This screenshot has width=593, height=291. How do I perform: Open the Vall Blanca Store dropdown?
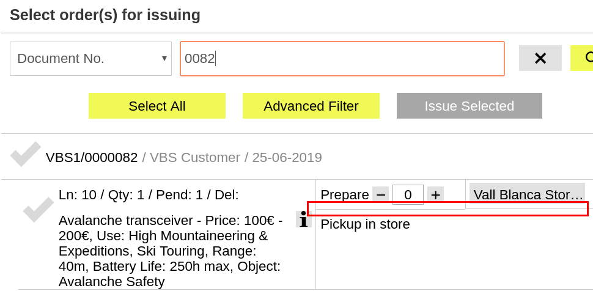point(528,195)
